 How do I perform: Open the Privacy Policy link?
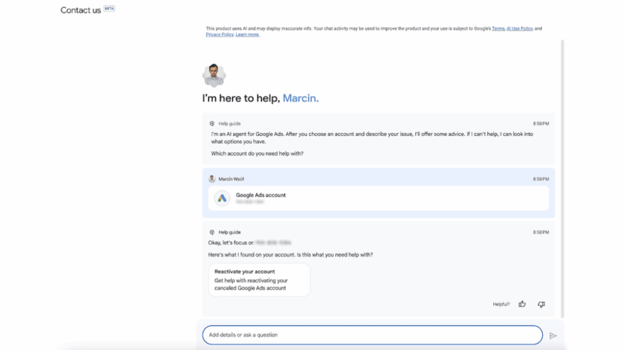[219, 35]
